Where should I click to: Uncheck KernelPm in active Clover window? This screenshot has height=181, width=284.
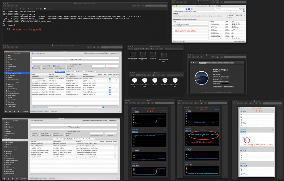coord(54,66)
